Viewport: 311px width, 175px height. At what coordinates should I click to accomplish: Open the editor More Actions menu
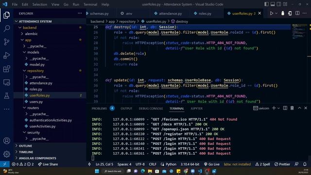click(305, 13)
